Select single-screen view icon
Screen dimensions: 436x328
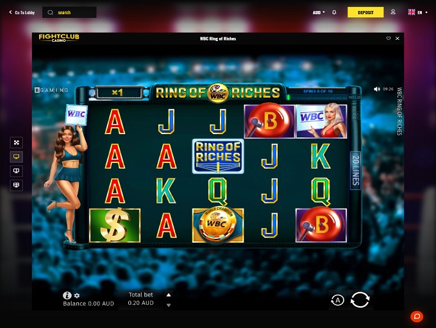[x=17, y=157]
